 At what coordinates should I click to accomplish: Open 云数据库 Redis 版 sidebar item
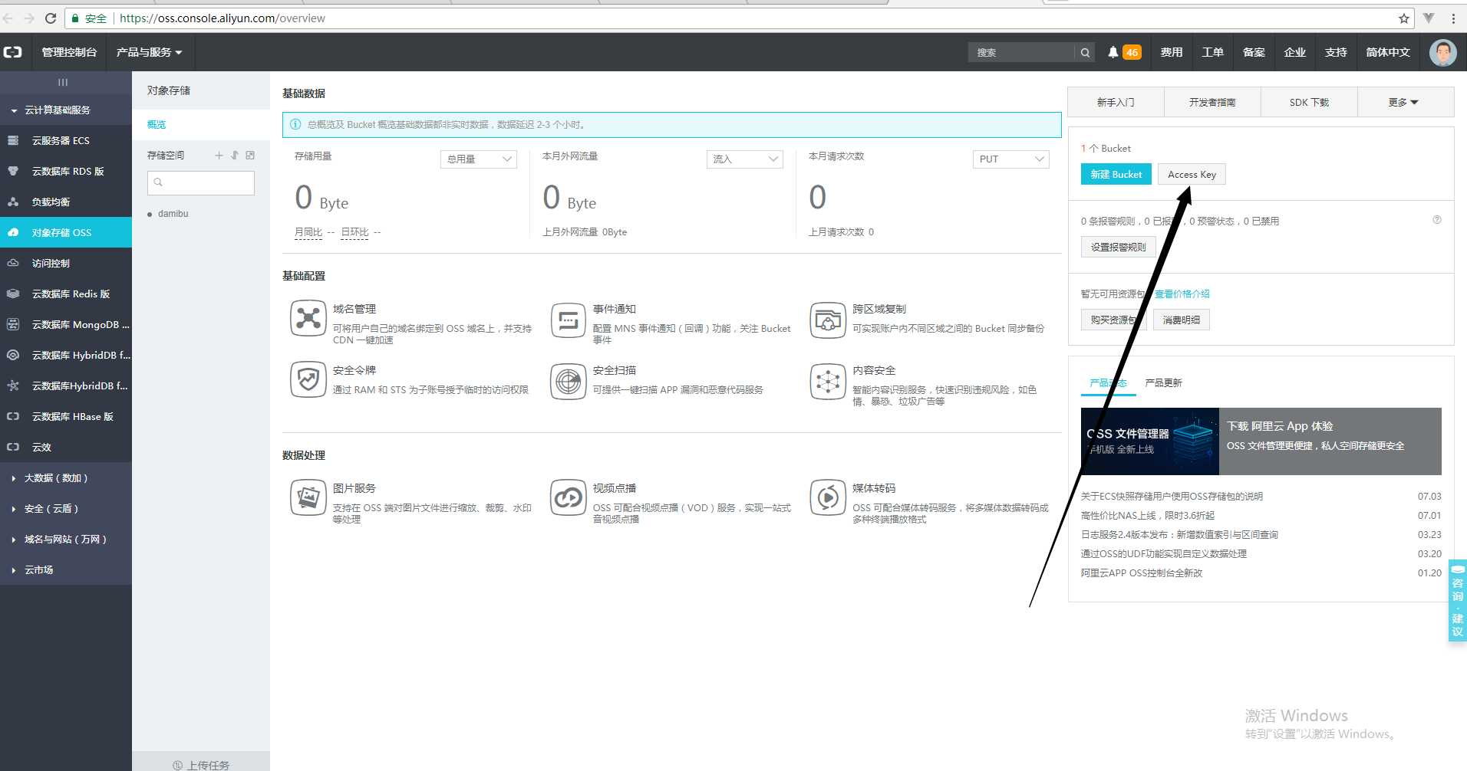(66, 294)
